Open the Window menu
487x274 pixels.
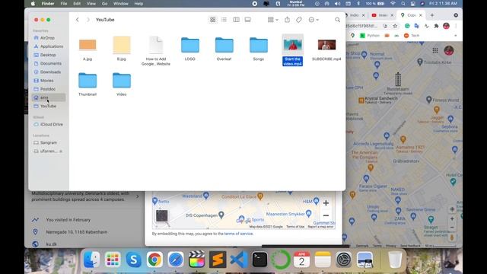[121, 4]
